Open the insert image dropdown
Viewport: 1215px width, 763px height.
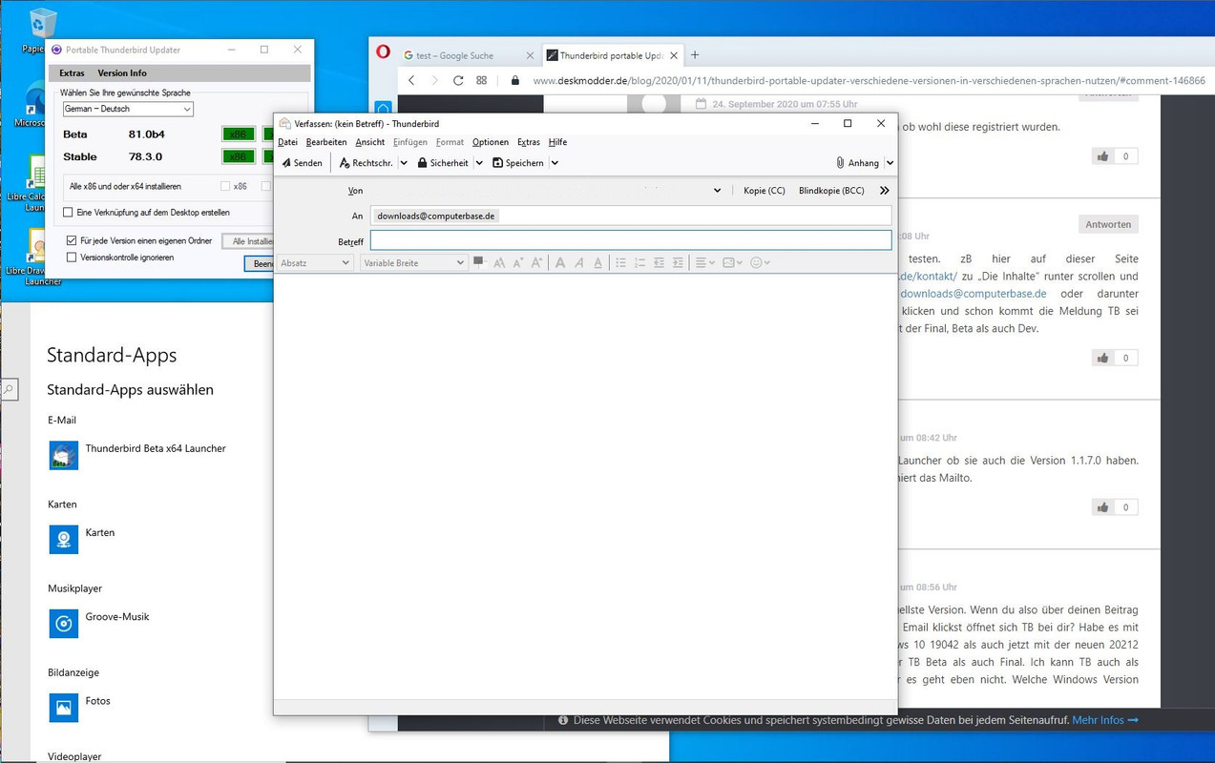point(732,263)
